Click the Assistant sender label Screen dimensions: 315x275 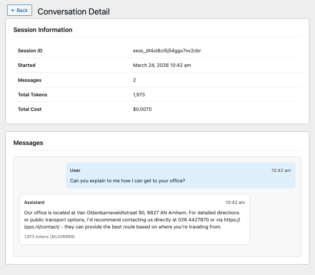tap(35, 202)
